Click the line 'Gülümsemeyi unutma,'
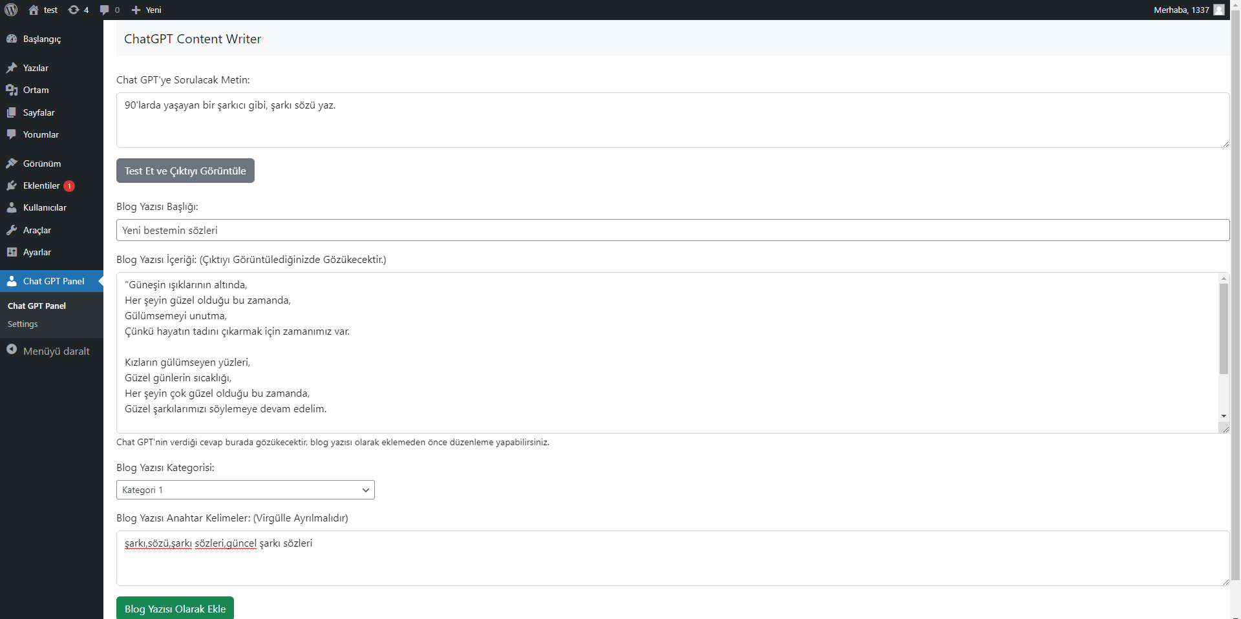The height and width of the screenshot is (619, 1241). (176, 316)
